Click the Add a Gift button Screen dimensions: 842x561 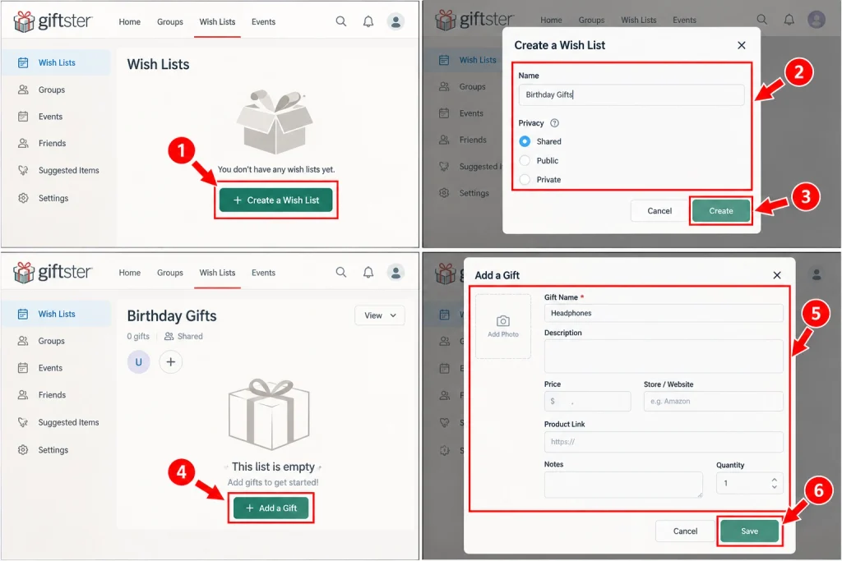pyautogui.click(x=271, y=508)
